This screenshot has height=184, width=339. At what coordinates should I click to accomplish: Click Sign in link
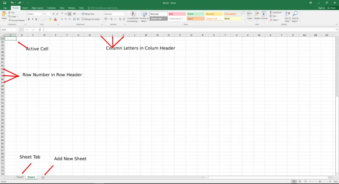(321, 8)
